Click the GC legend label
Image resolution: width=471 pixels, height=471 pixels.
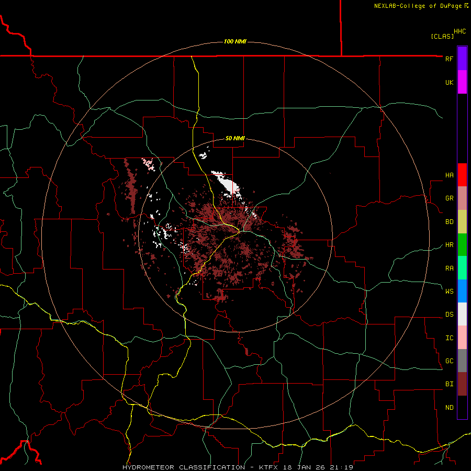click(x=449, y=361)
